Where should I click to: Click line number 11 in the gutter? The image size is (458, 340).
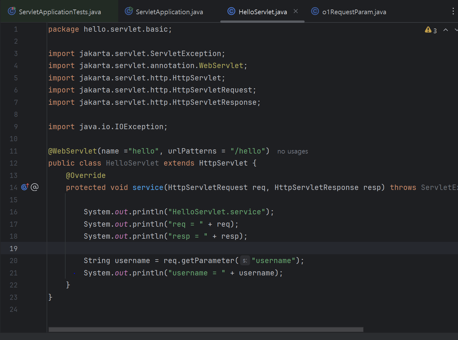click(x=13, y=151)
